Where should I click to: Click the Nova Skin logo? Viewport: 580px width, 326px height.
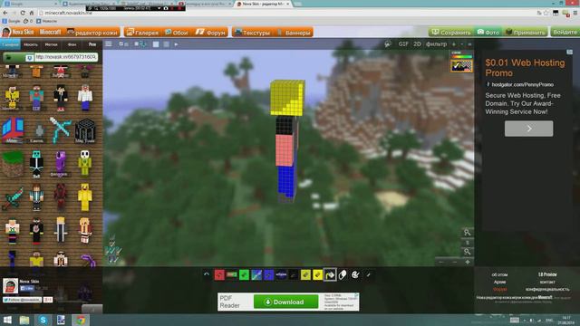(18, 33)
